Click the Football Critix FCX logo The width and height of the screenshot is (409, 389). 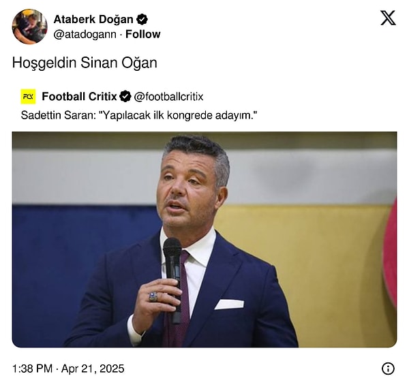click(x=29, y=97)
